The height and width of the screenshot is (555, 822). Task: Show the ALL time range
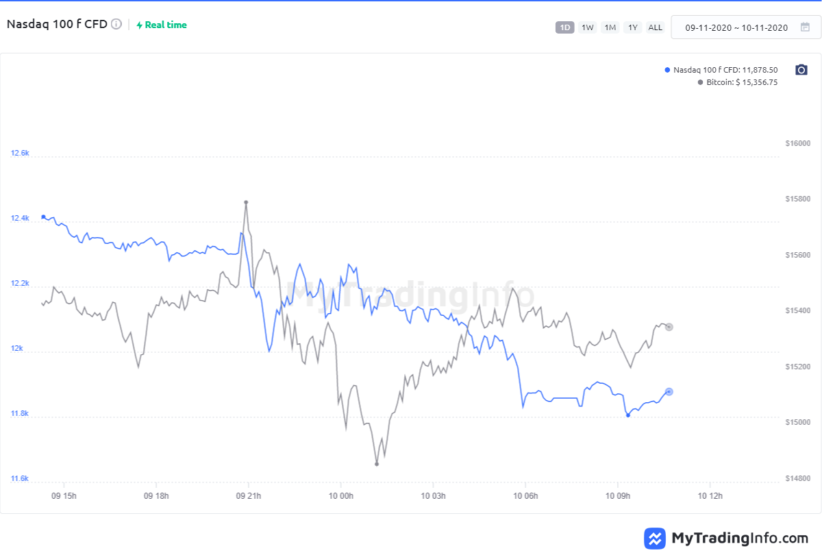coord(656,27)
